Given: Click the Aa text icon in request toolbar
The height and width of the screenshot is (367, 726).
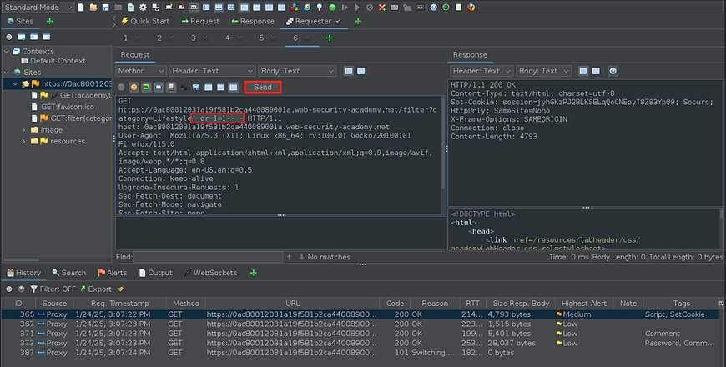Looking at the screenshot, I should 184,87.
